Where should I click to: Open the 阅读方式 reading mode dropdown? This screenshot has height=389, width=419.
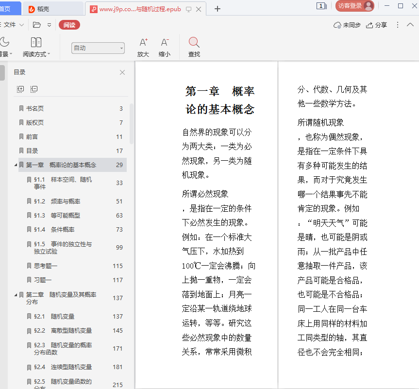click(36, 47)
